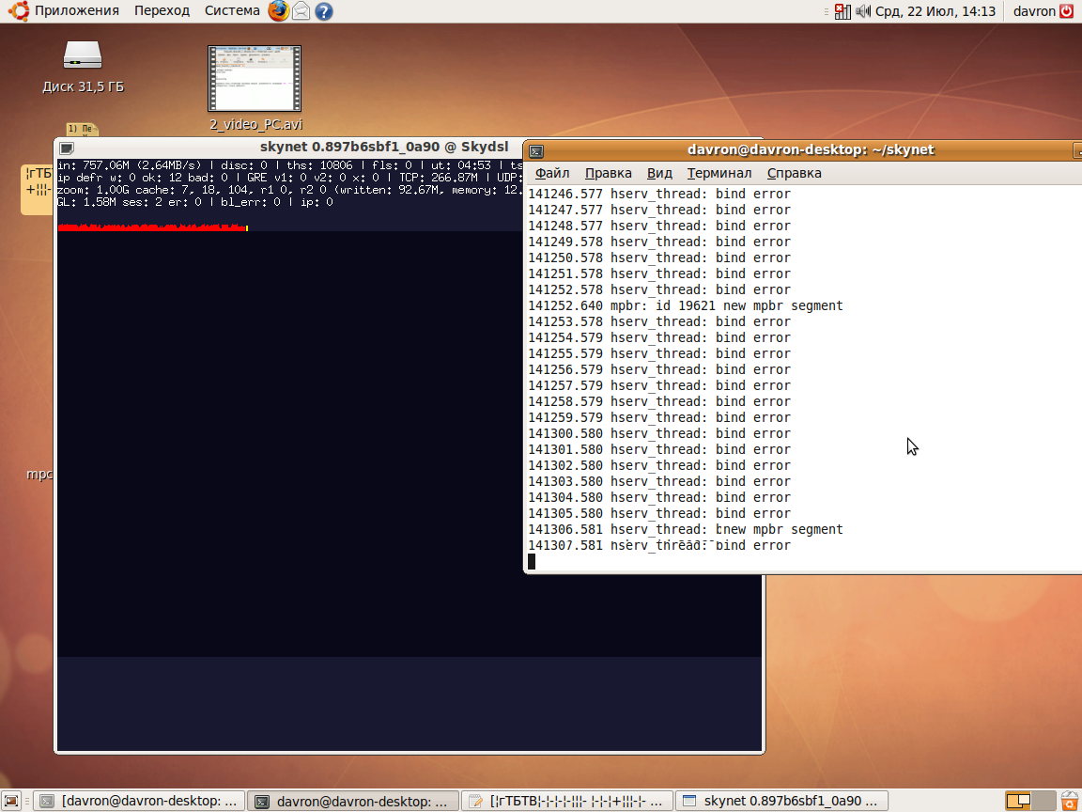
Task: Open the Терминал menu in terminal window
Action: coord(719,173)
